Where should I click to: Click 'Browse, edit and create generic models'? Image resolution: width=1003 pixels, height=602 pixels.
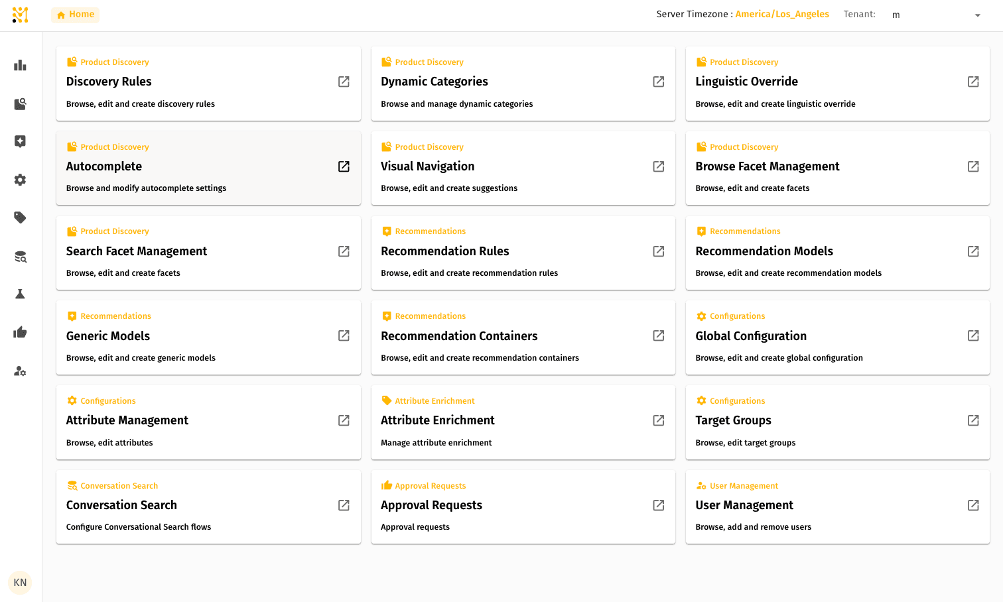click(141, 358)
